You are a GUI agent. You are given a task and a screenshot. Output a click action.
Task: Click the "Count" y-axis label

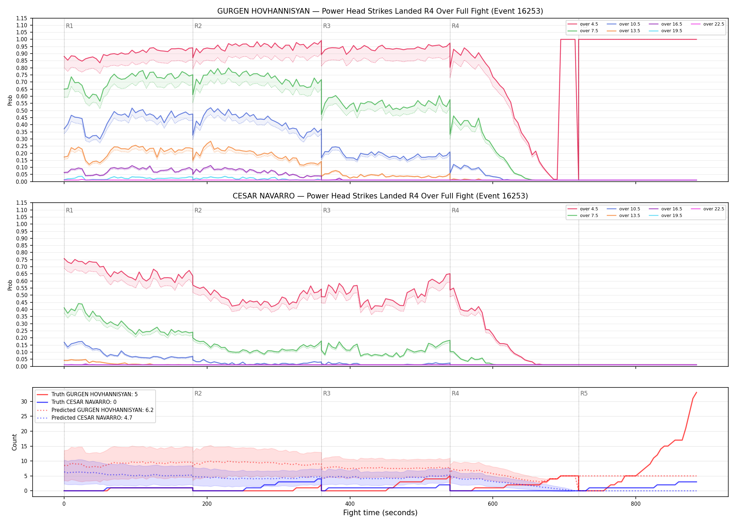tap(14, 442)
